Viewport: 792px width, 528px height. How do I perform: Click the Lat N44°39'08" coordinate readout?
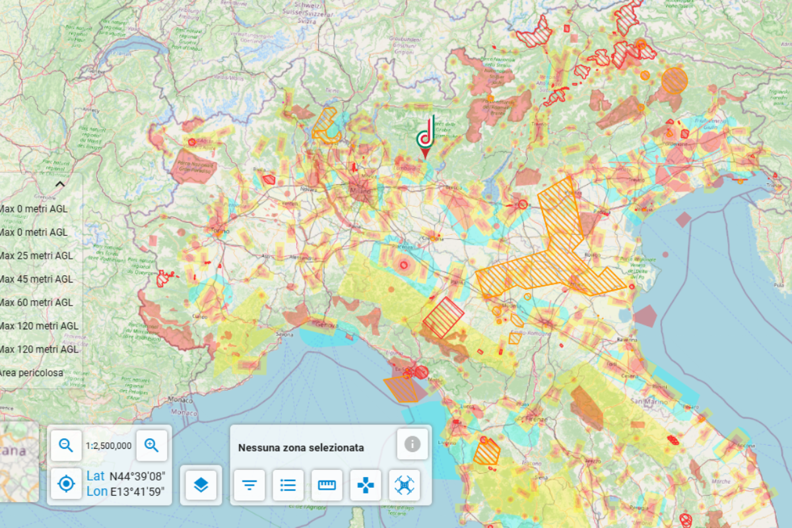coord(125,476)
